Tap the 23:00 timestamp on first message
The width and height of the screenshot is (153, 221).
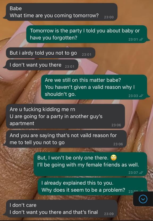[109, 17]
